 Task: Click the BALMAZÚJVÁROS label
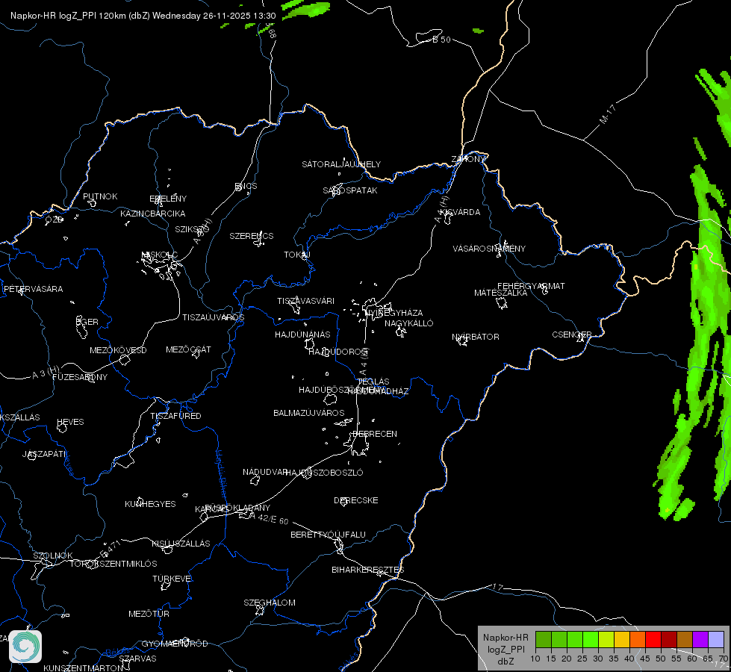309,413
